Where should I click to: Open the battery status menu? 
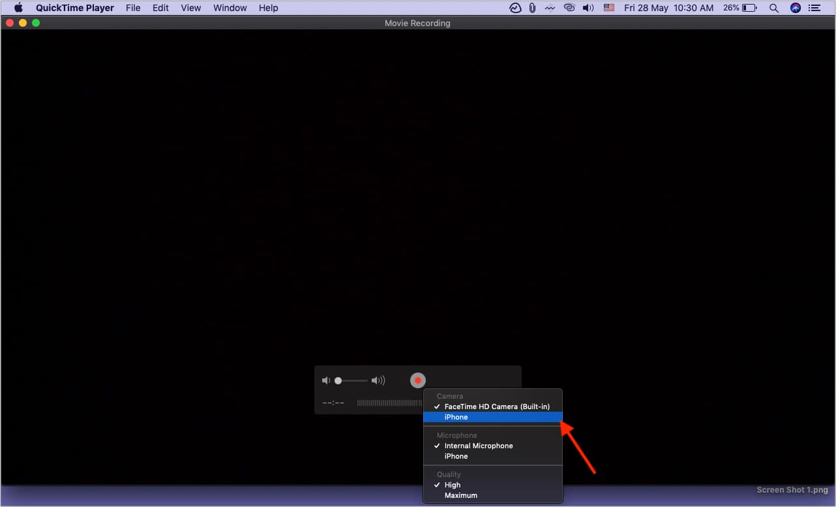pos(749,8)
